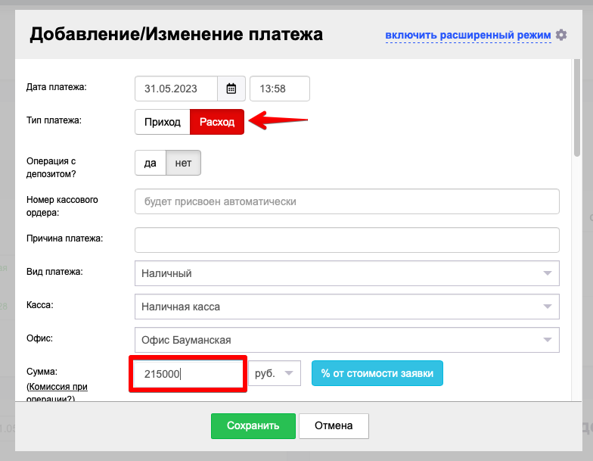Open the Вид платежа dropdown

click(x=346, y=273)
